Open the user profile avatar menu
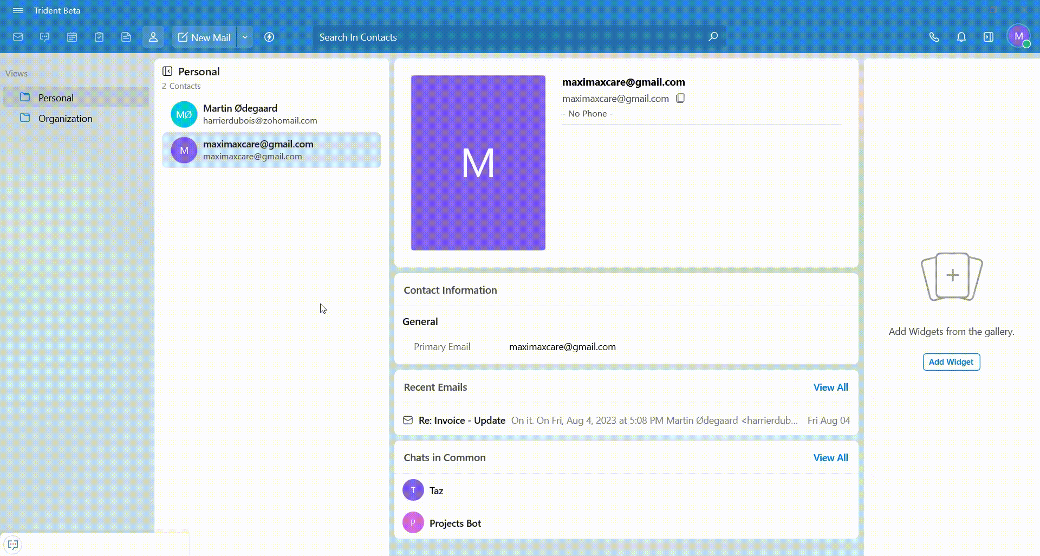The height and width of the screenshot is (556, 1040). [x=1018, y=37]
